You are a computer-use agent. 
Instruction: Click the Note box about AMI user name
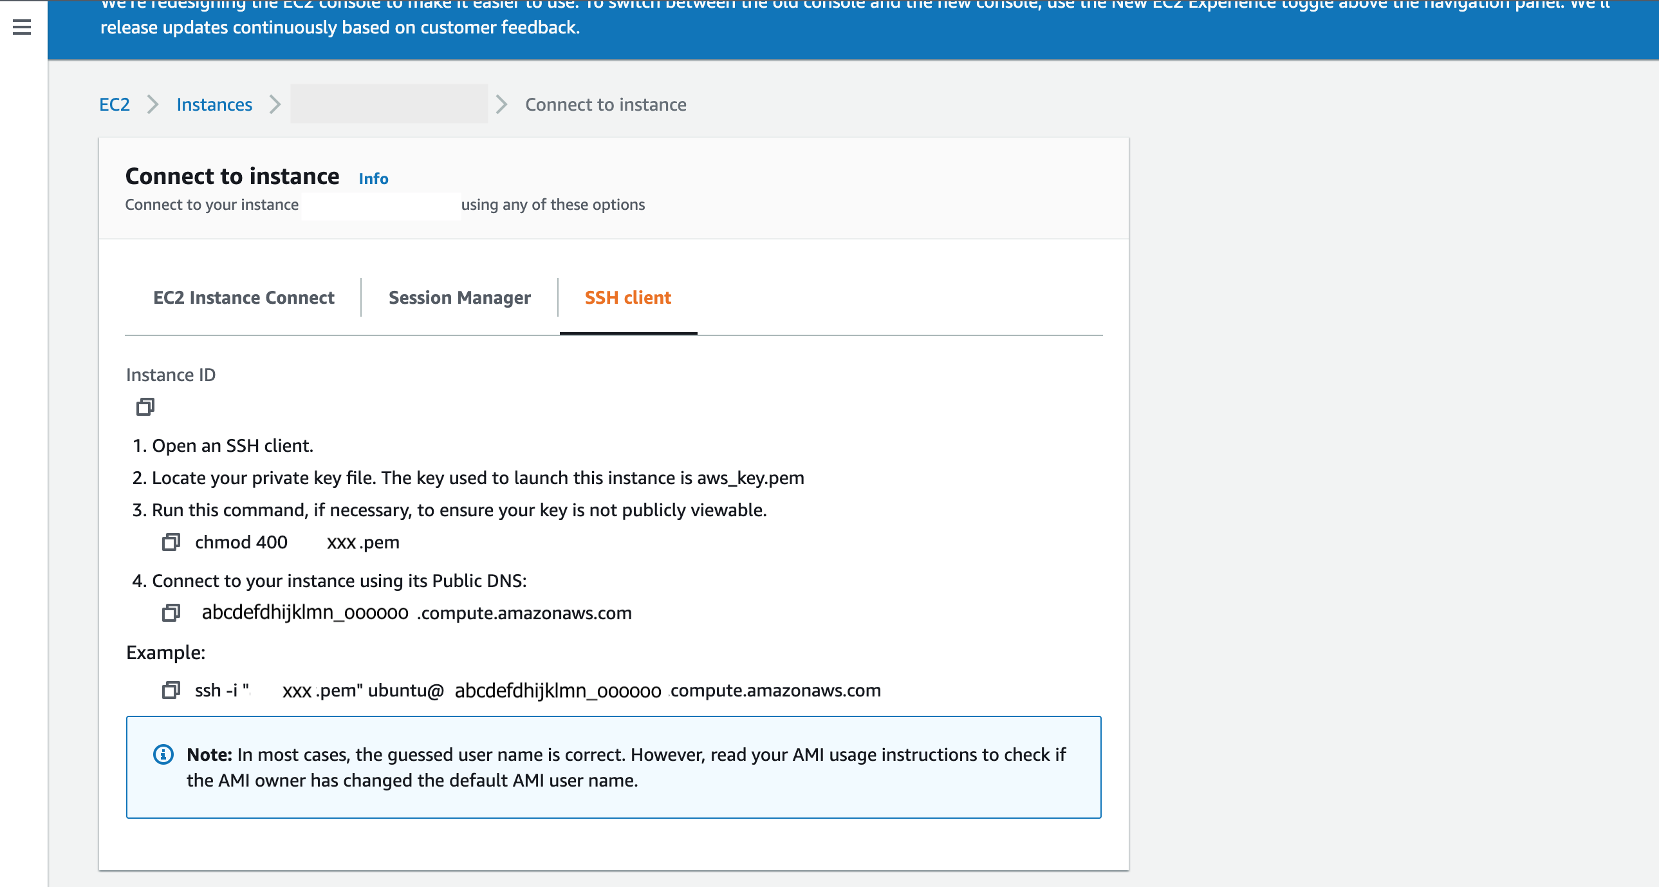(x=613, y=767)
